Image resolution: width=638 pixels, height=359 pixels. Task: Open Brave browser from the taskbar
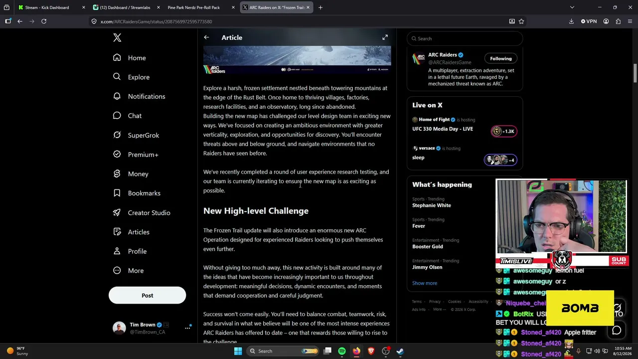(x=371, y=351)
